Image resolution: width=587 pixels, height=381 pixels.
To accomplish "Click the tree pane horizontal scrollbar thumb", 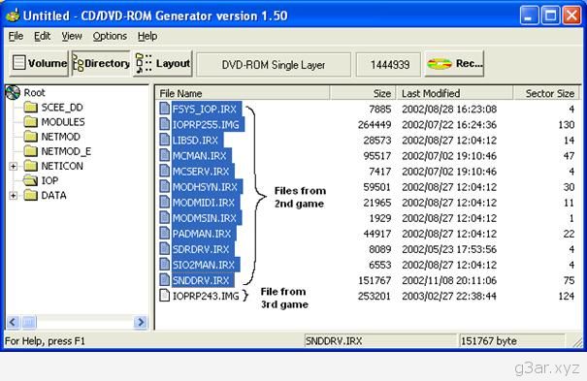I will [x=29, y=322].
